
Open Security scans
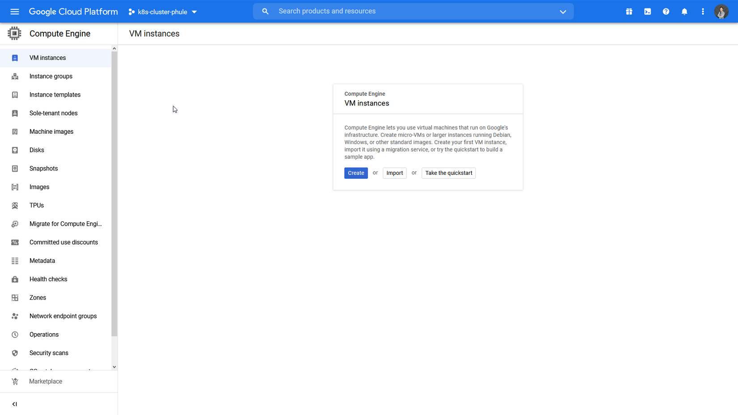pos(55,353)
